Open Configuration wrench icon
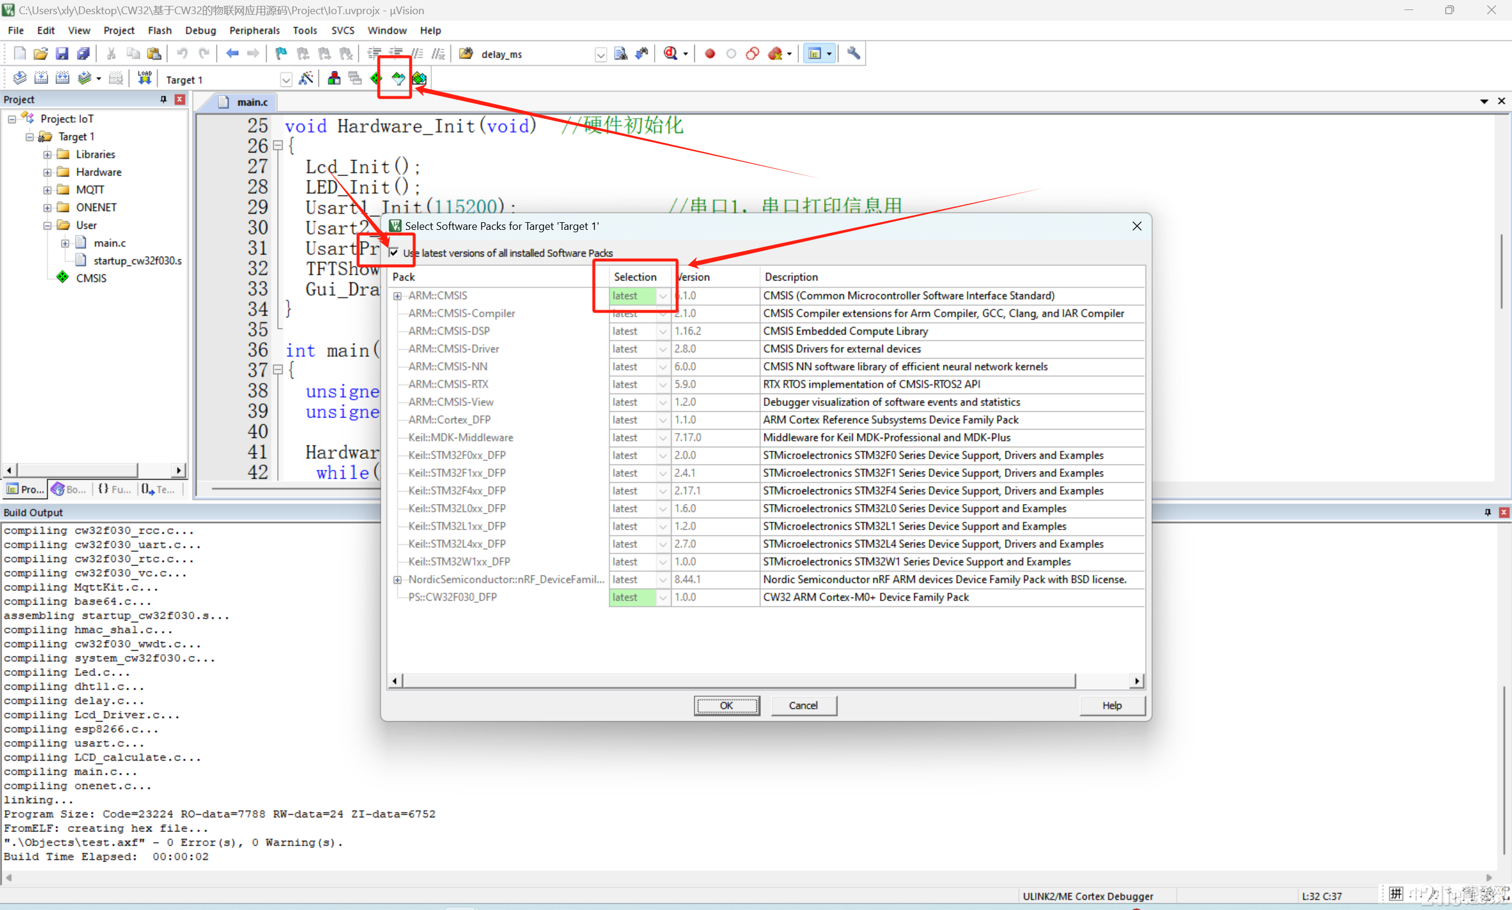The image size is (1512, 910). point(853,54)
